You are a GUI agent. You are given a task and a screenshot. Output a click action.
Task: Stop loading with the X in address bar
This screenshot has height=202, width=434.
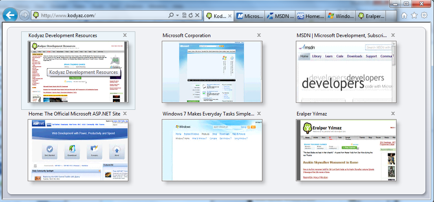[x=197, y=15]
